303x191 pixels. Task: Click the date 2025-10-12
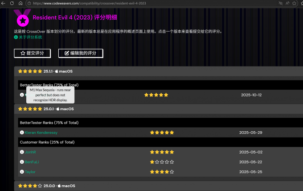point(251,95)
